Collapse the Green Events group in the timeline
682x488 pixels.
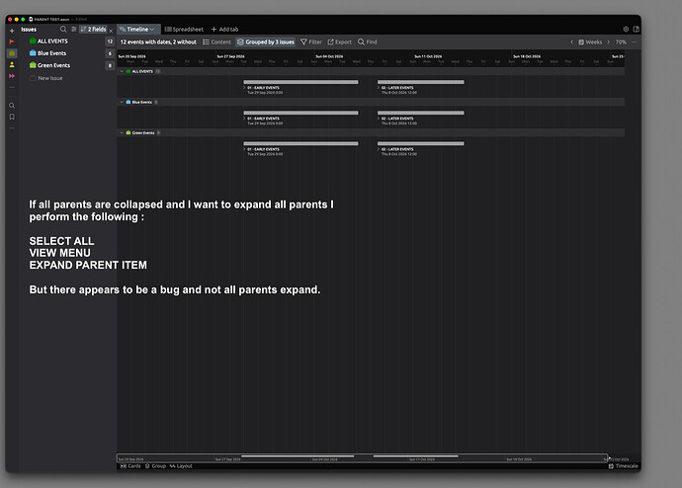[122, 132]
